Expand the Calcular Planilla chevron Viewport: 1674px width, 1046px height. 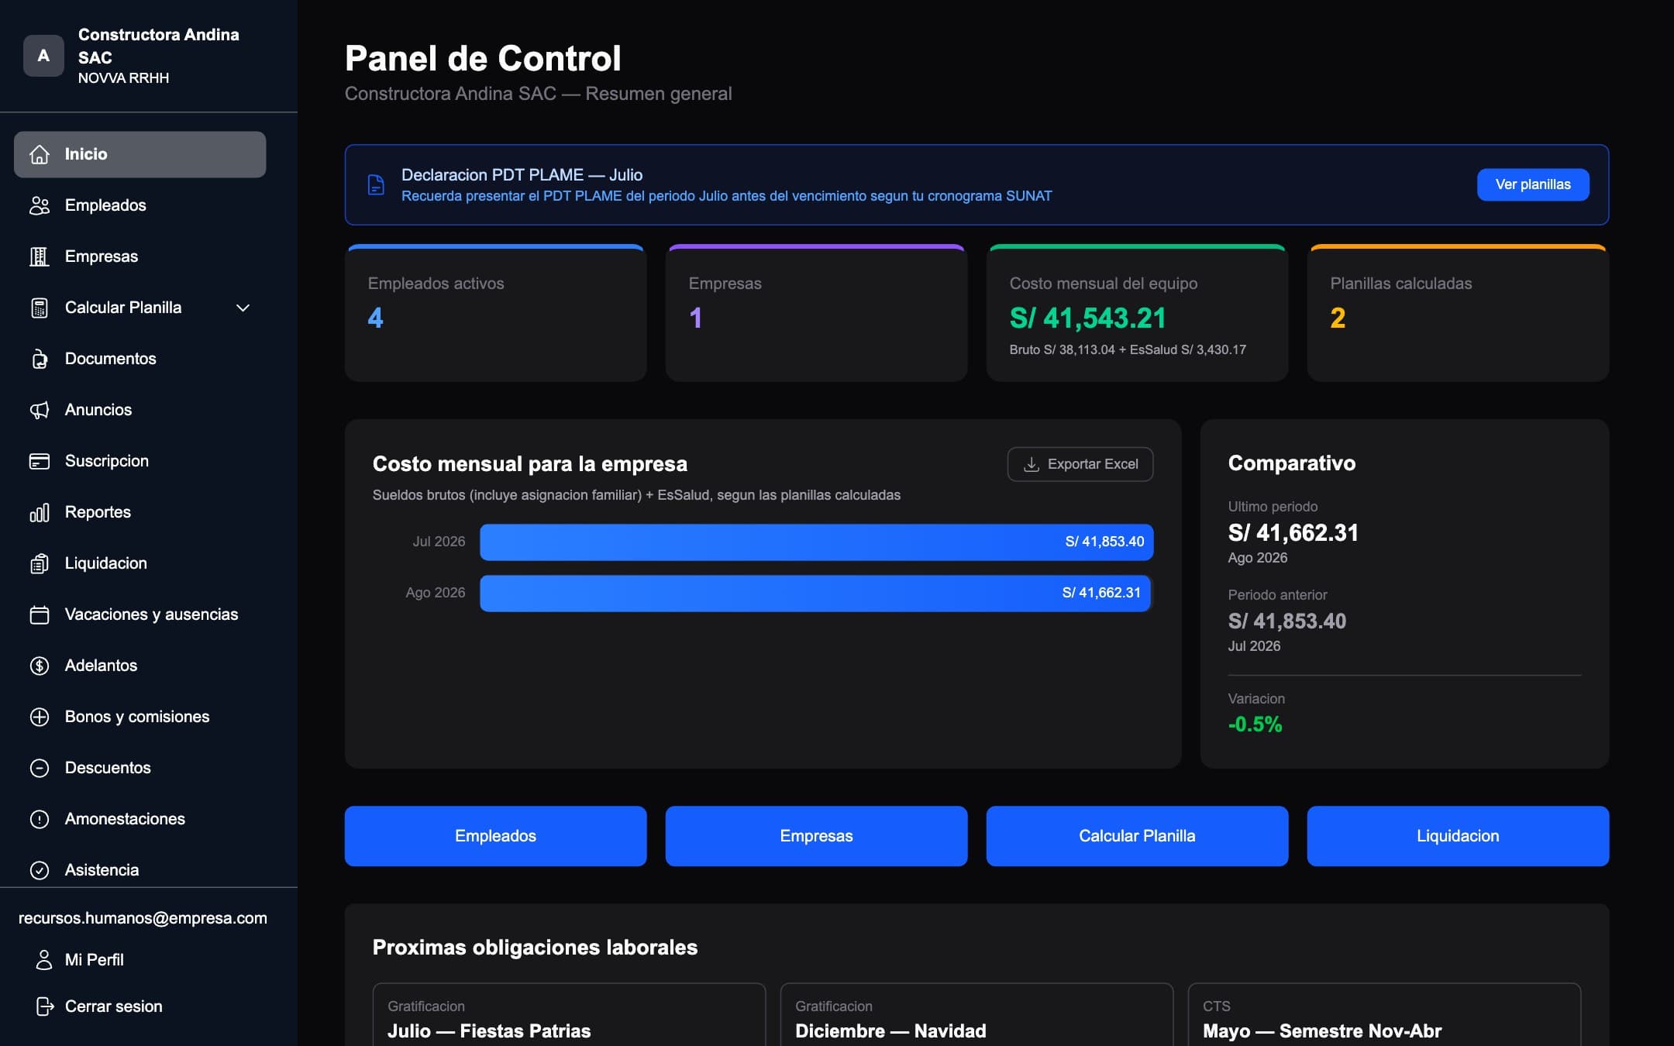click(243, 308)
